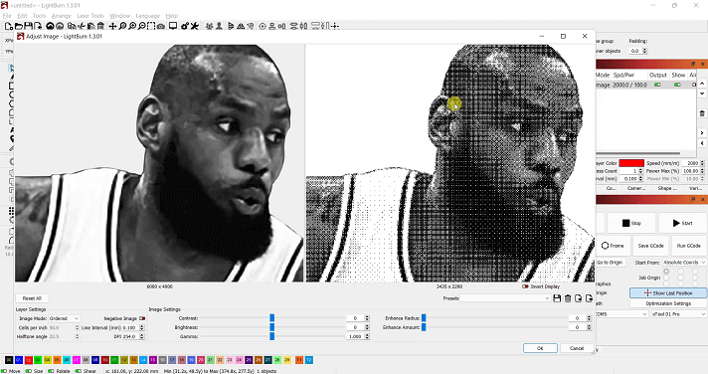Image resolution: width=708 pixels, height=374 pixels.
Task: Click the Speed (mm/m) input field
Action: click(691, 163)
